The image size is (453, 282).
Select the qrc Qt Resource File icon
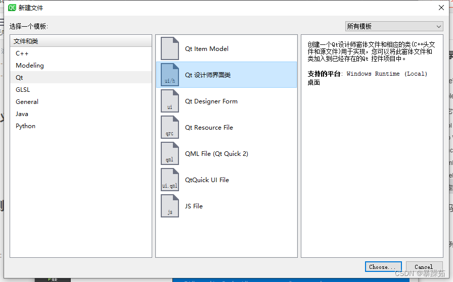[x=169, y=127]
